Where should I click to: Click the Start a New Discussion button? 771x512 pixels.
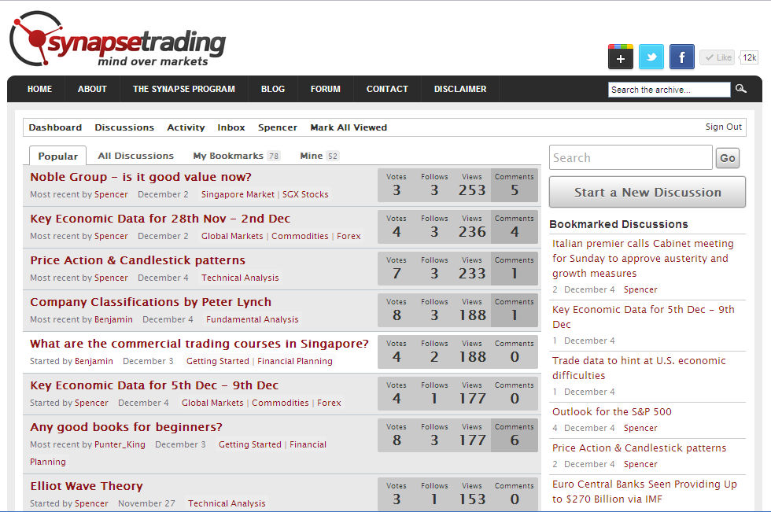click(x=647, y=192)
